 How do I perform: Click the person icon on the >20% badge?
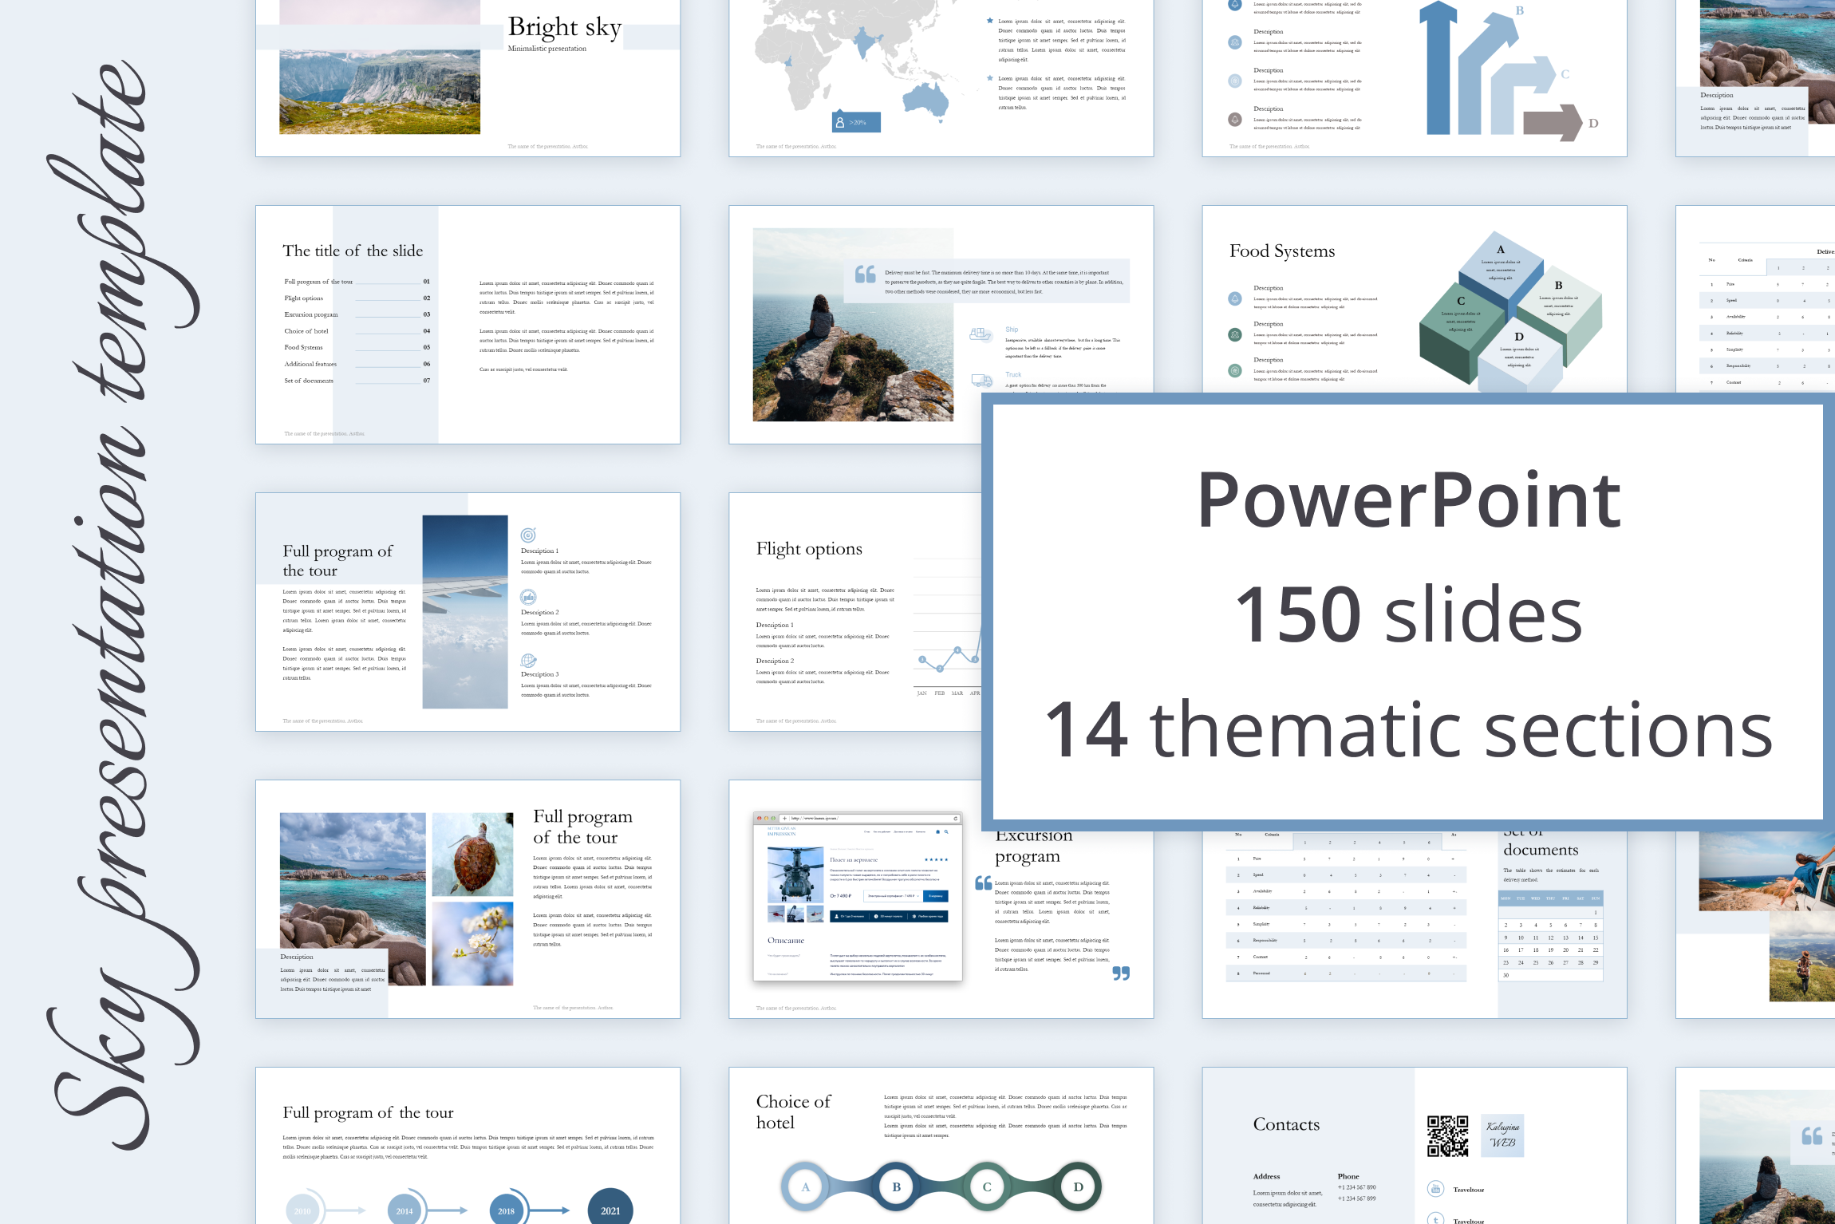pos(839,122)
